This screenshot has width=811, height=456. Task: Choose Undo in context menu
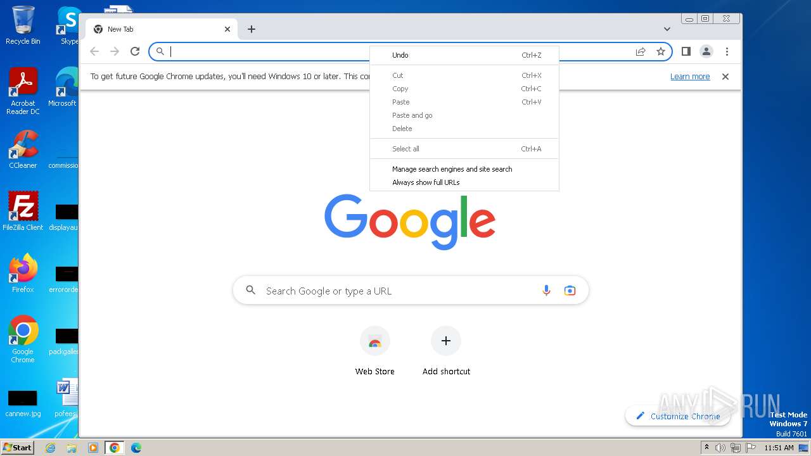pyautogui.click(x=464, y=55)
